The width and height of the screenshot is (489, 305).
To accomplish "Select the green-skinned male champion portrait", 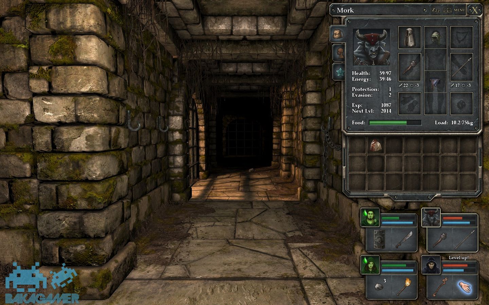I will 370,218.
